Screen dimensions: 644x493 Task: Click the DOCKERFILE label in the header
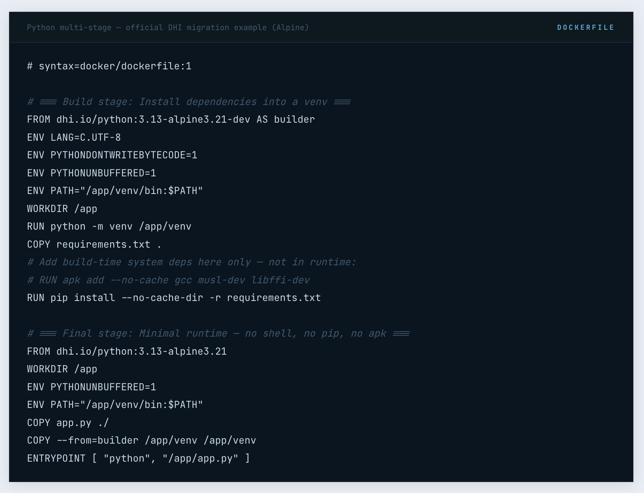pyautogui.click(x=585, y=27)
